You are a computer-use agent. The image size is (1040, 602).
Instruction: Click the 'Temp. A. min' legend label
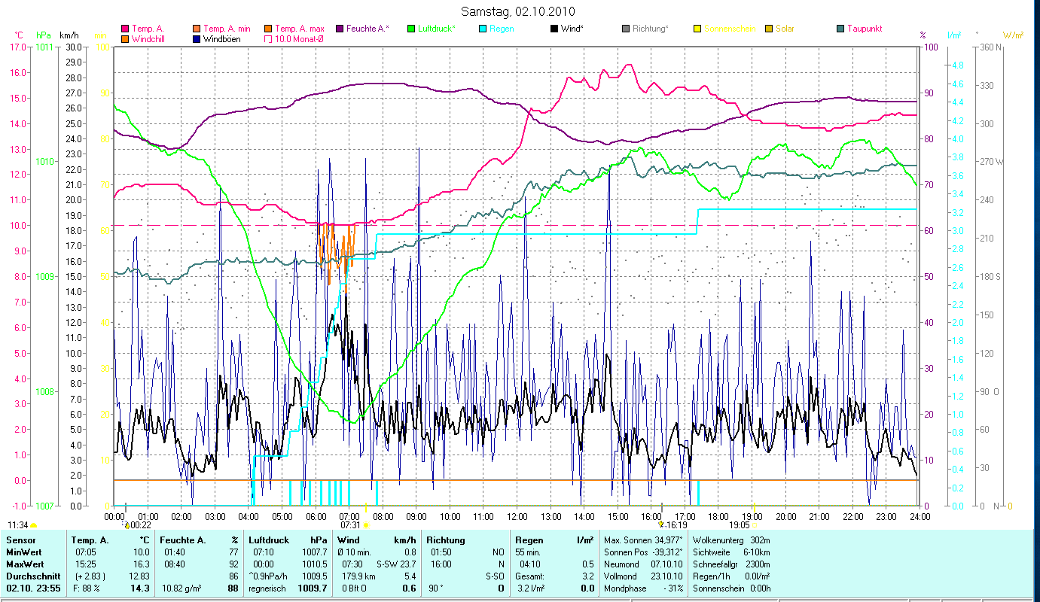point(227,29)
